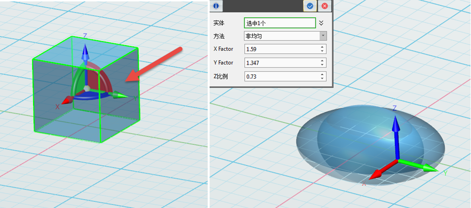This screenshot has height=208, width=471.
Task: Increase Z比例 with the up stepper arrow
Action: 323,74
